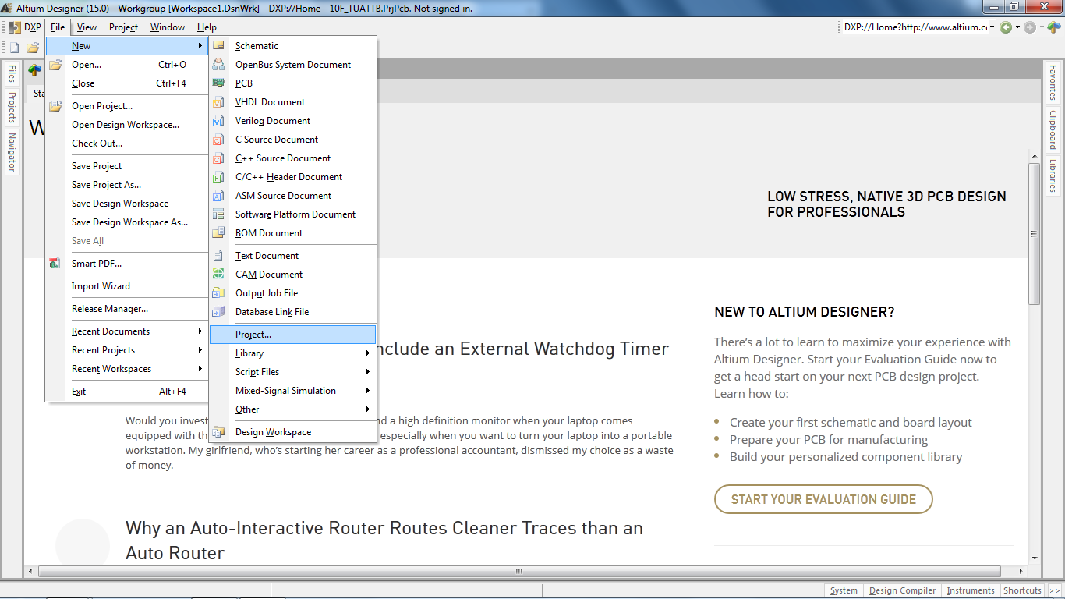Click the Schematic document icon
Screen dimensions: 1065x599
click(x=219, y=46)
